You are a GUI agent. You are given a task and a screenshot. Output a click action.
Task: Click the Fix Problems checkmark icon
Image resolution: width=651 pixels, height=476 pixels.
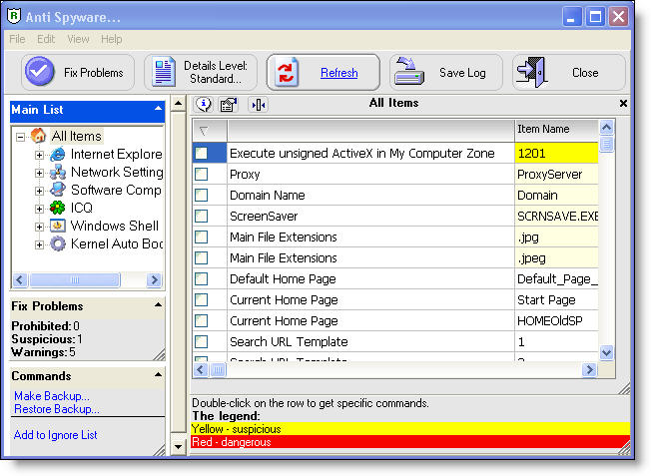(x=40, y=72)
